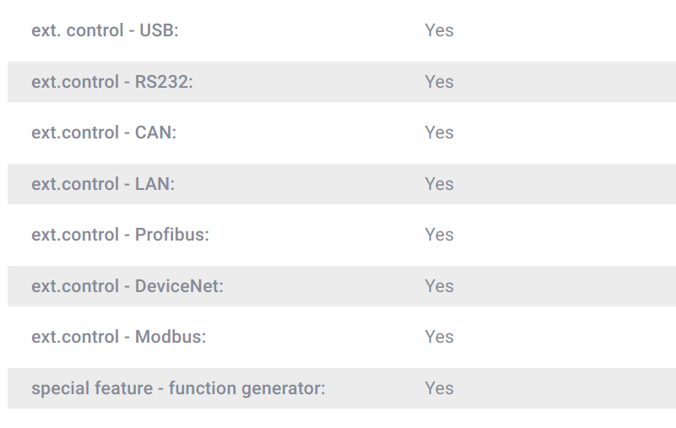Click the Yes value in DeviceNet row

pos(439,286)
